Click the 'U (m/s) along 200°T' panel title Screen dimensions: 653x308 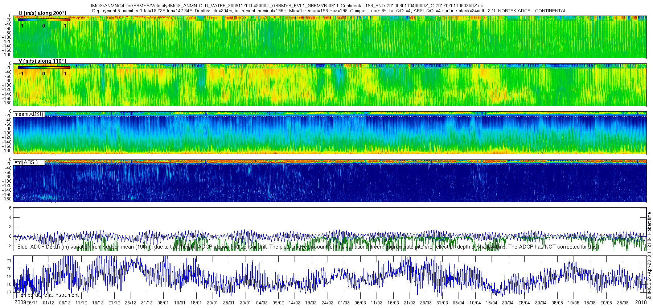pos(43,13)
